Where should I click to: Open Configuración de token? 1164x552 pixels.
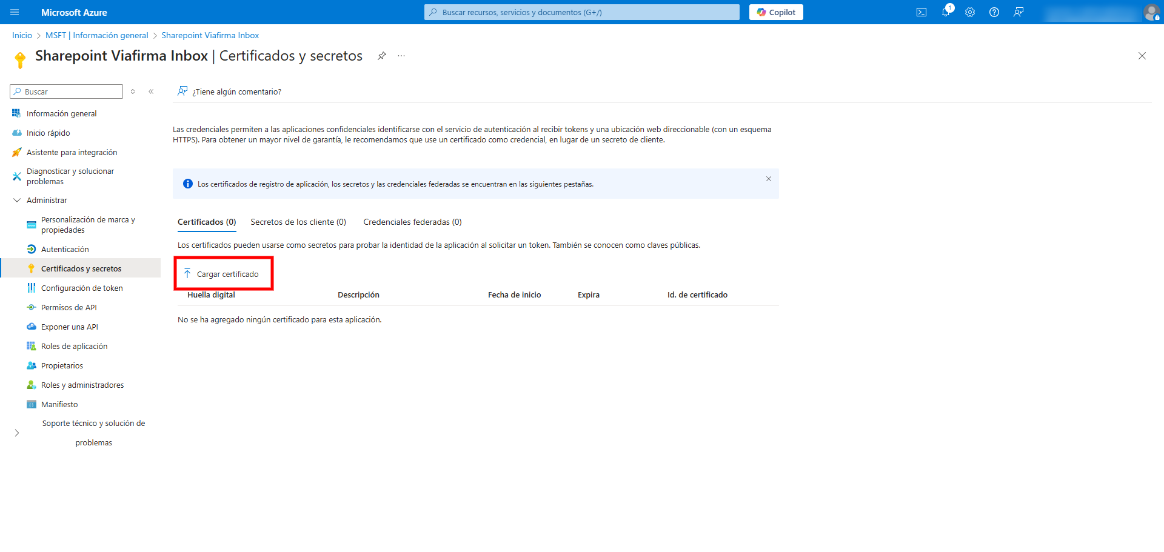click(x=81, y=288)
